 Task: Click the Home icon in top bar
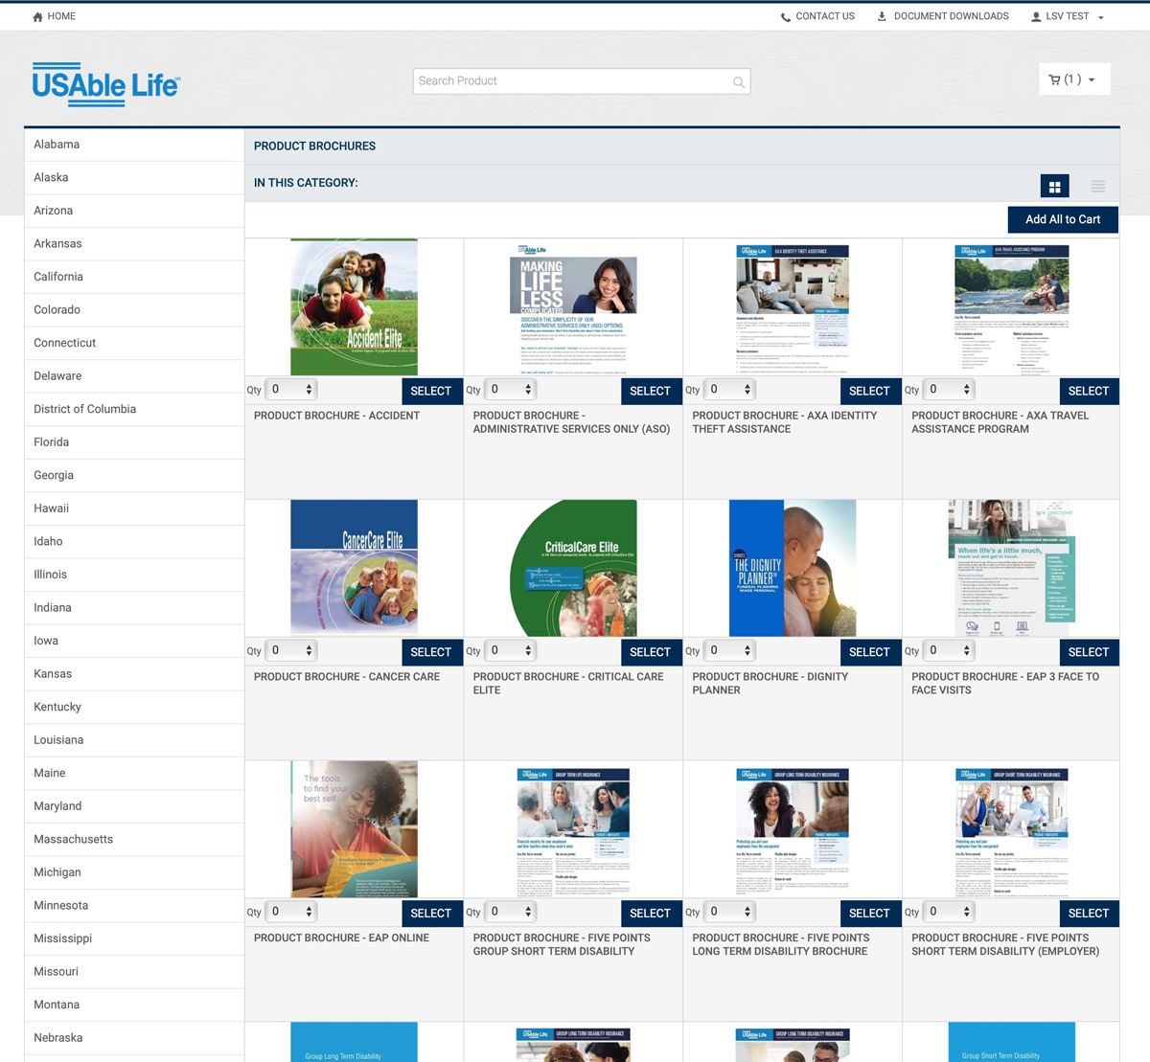37,17
